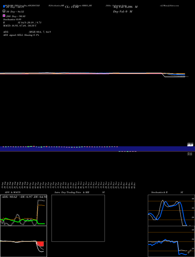
Task: Click the 'Avg Vol: 0.206 M' label
Action: 125,7
